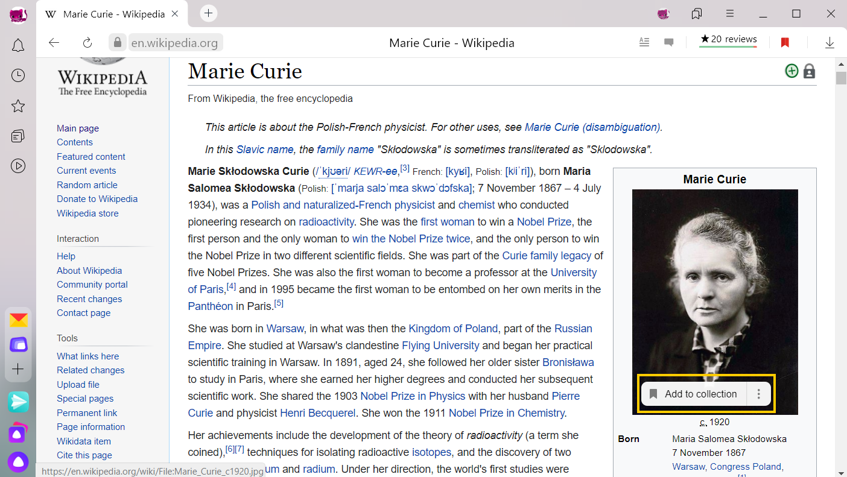
Task: Follow Nobel Prize in Chemistry link
Action: 507,413
